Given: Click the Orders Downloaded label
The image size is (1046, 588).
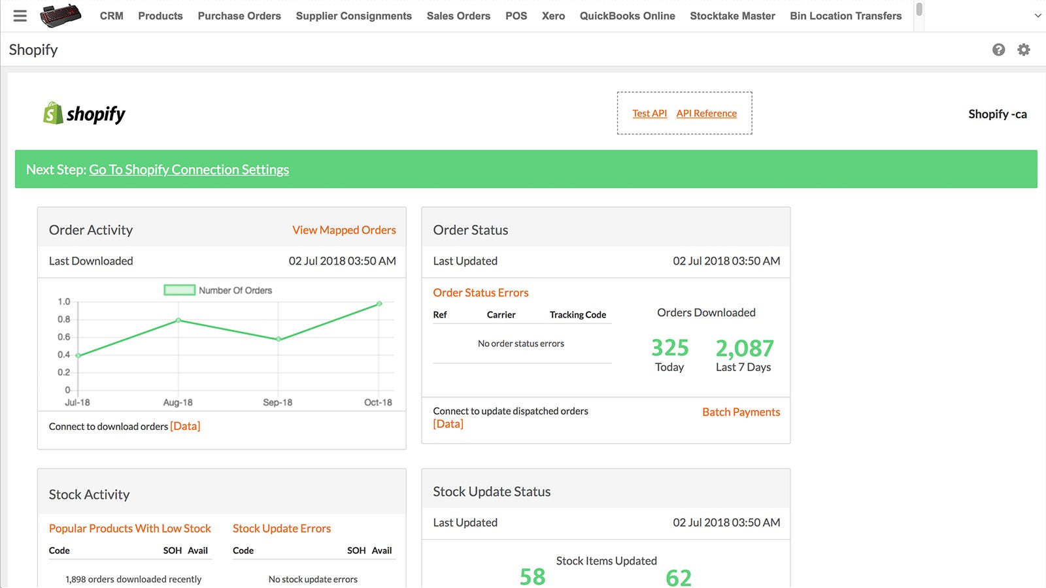Looking at the screenshot, I should (706, 313).
